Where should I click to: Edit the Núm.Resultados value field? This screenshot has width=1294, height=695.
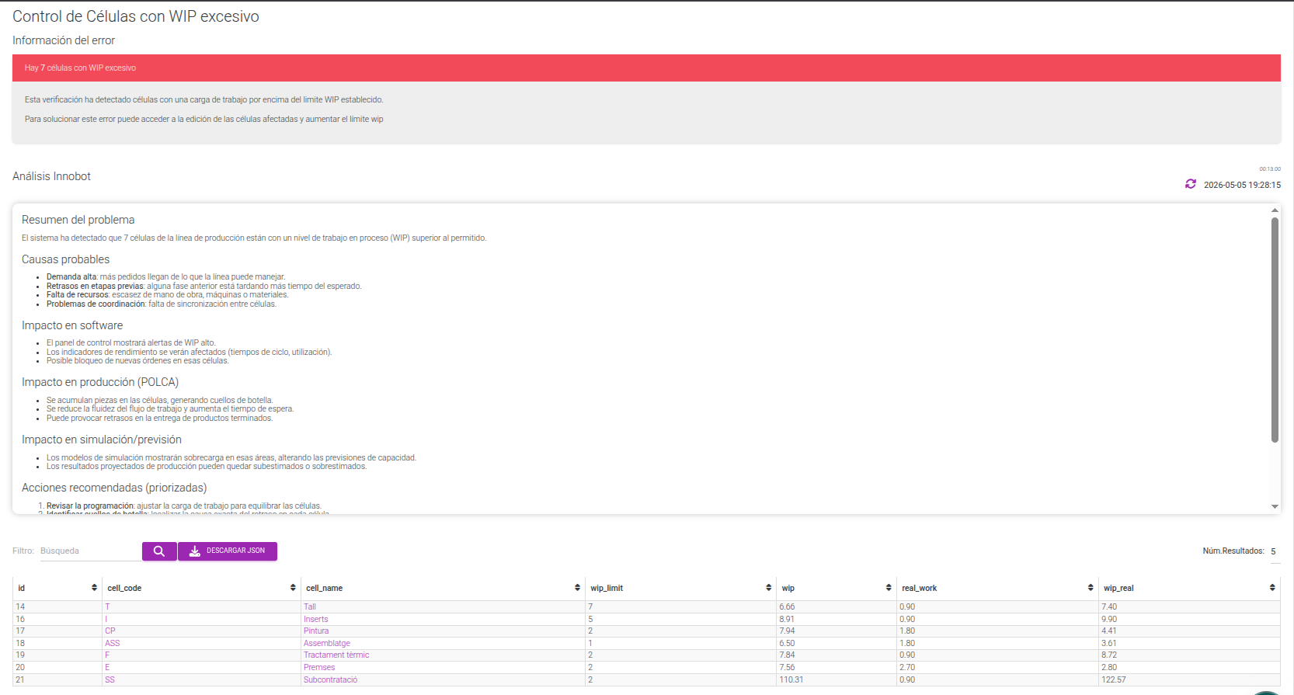click(1275, 551)
